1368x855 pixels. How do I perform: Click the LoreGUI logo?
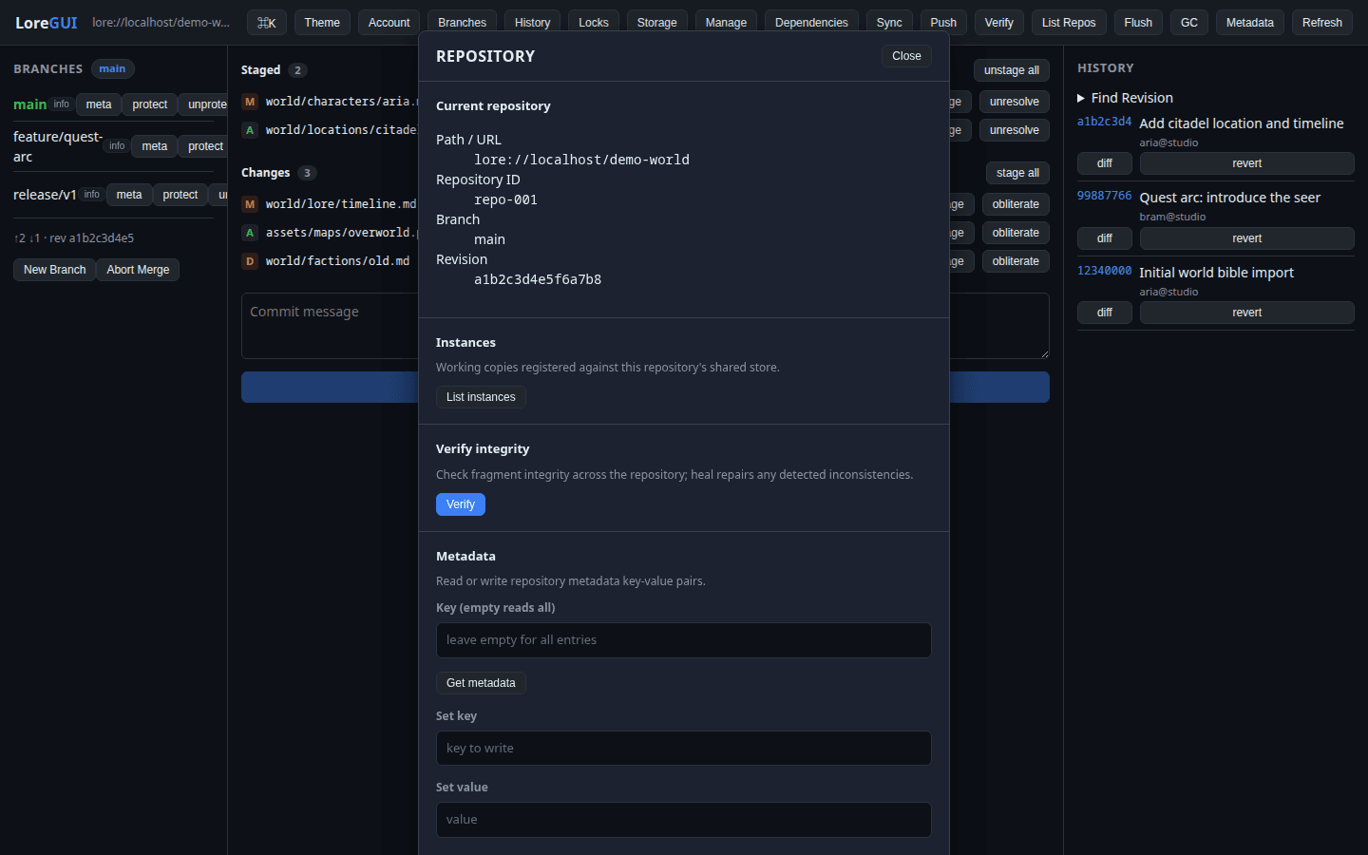pos(46,23)
